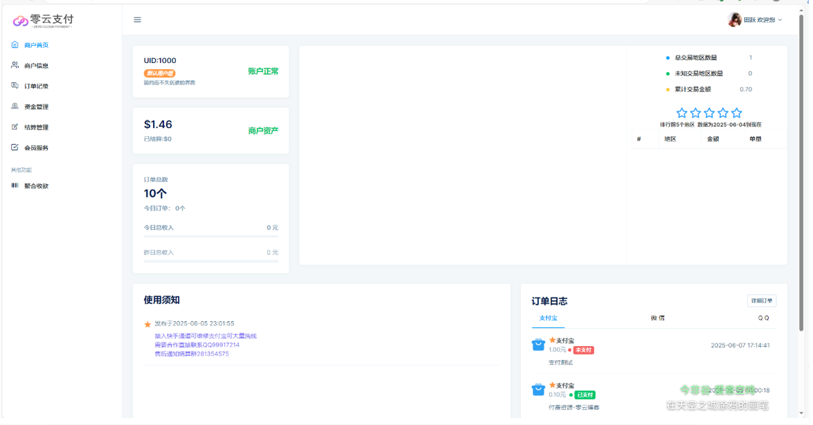This screenshot has width=813, height=425.
Task: Click the orange star beside the notice date
Action: (148, 325)
